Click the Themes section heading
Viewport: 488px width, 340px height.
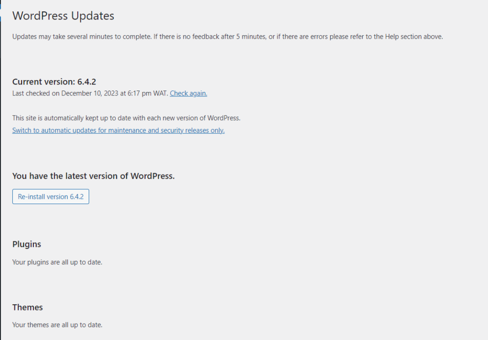coord(27,308)
